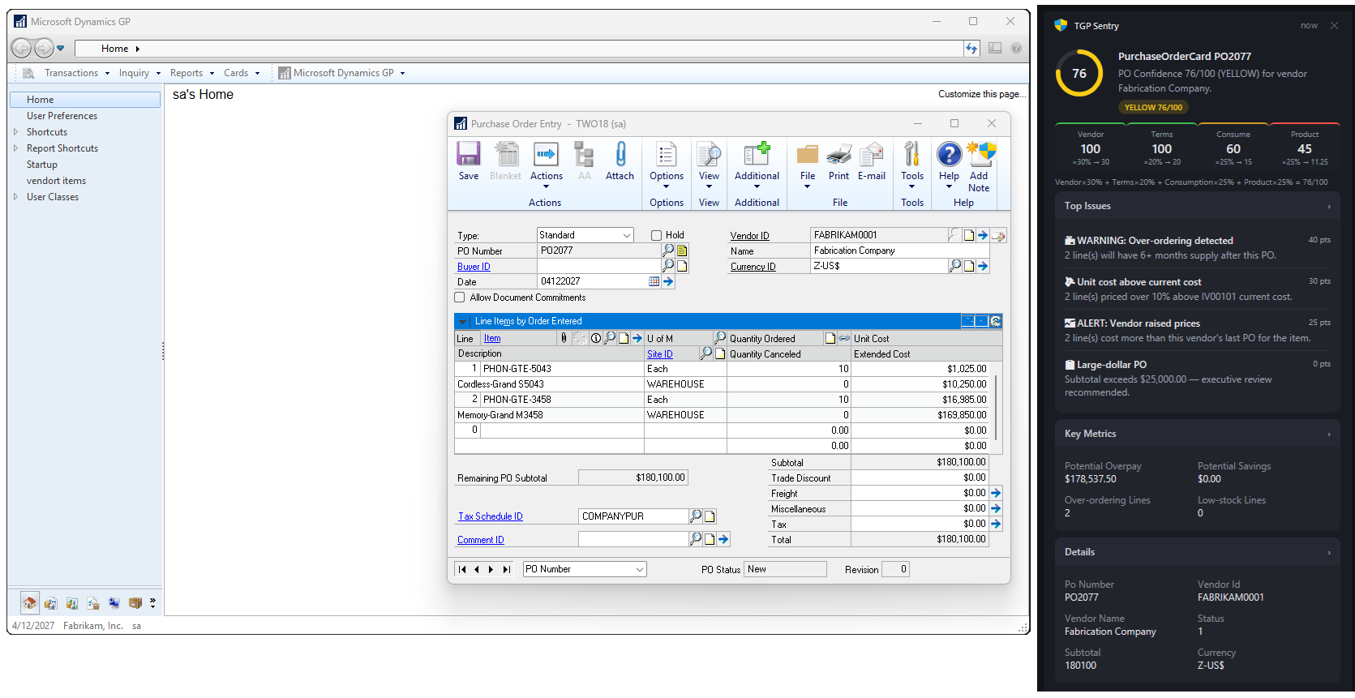Click the Site ID link in grid header
The width and height of the screenshot is (1355, 698).
click(x=660, y=354)
